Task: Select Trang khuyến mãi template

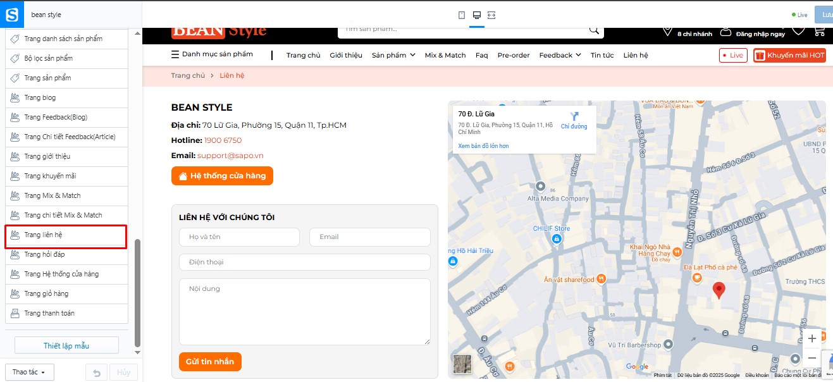Action: [66, 176]
